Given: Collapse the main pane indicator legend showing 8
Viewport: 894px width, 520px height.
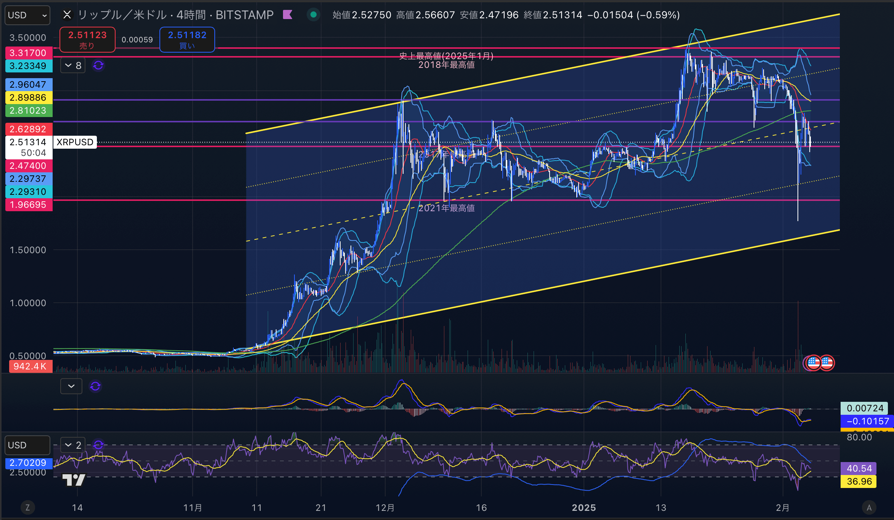Looking at the screenshot, I should [x=73, y=66].
